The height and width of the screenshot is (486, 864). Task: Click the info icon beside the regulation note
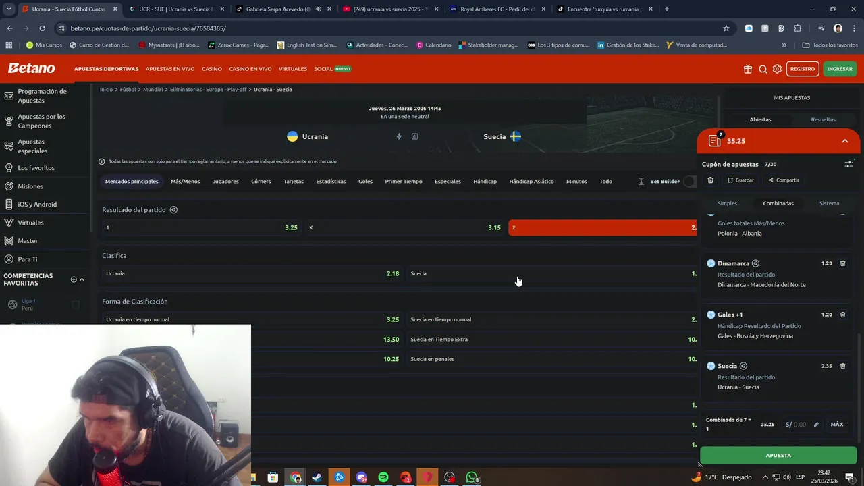[x=102, y=161]
